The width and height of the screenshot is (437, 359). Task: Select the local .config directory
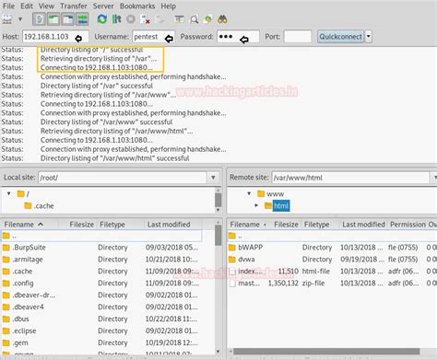pos(101,284)
